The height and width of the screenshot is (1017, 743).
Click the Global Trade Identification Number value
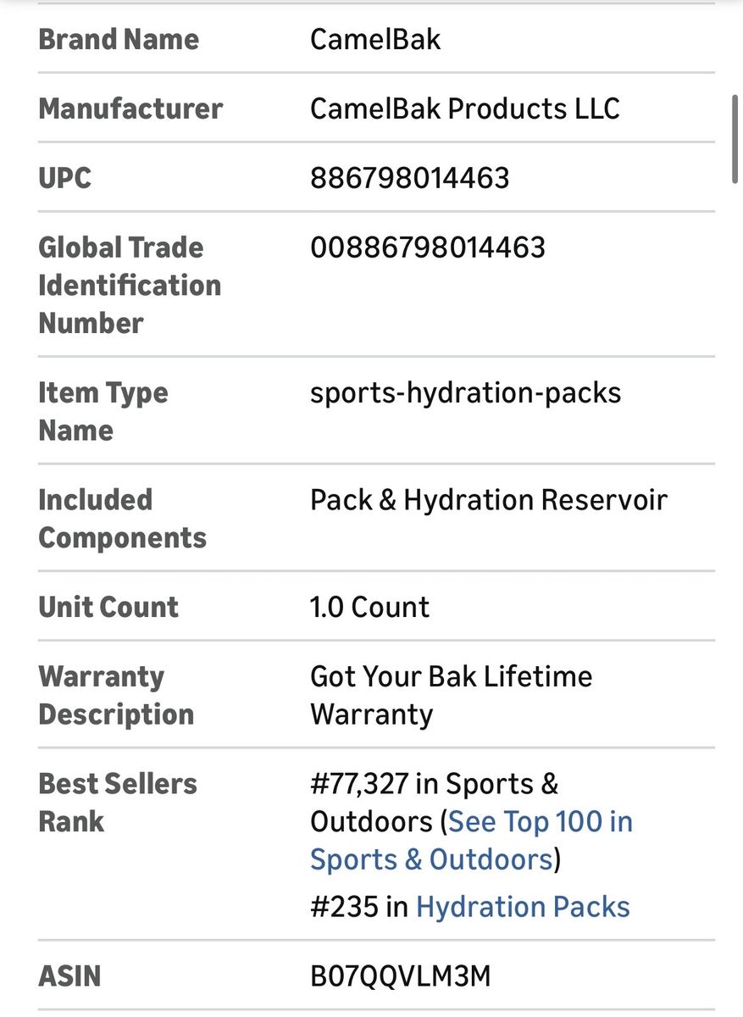click(x=427, y=247)
